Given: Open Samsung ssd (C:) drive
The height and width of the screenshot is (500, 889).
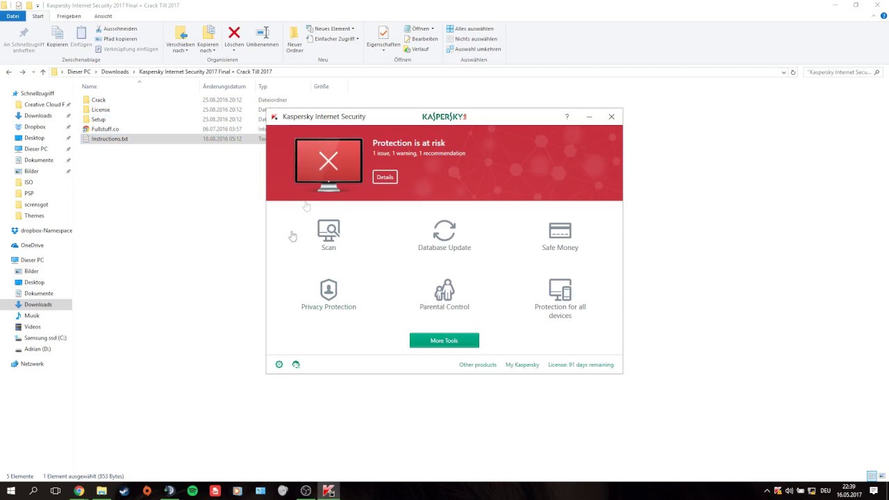Looking at the screenshot, I should [x=45, y=338].
